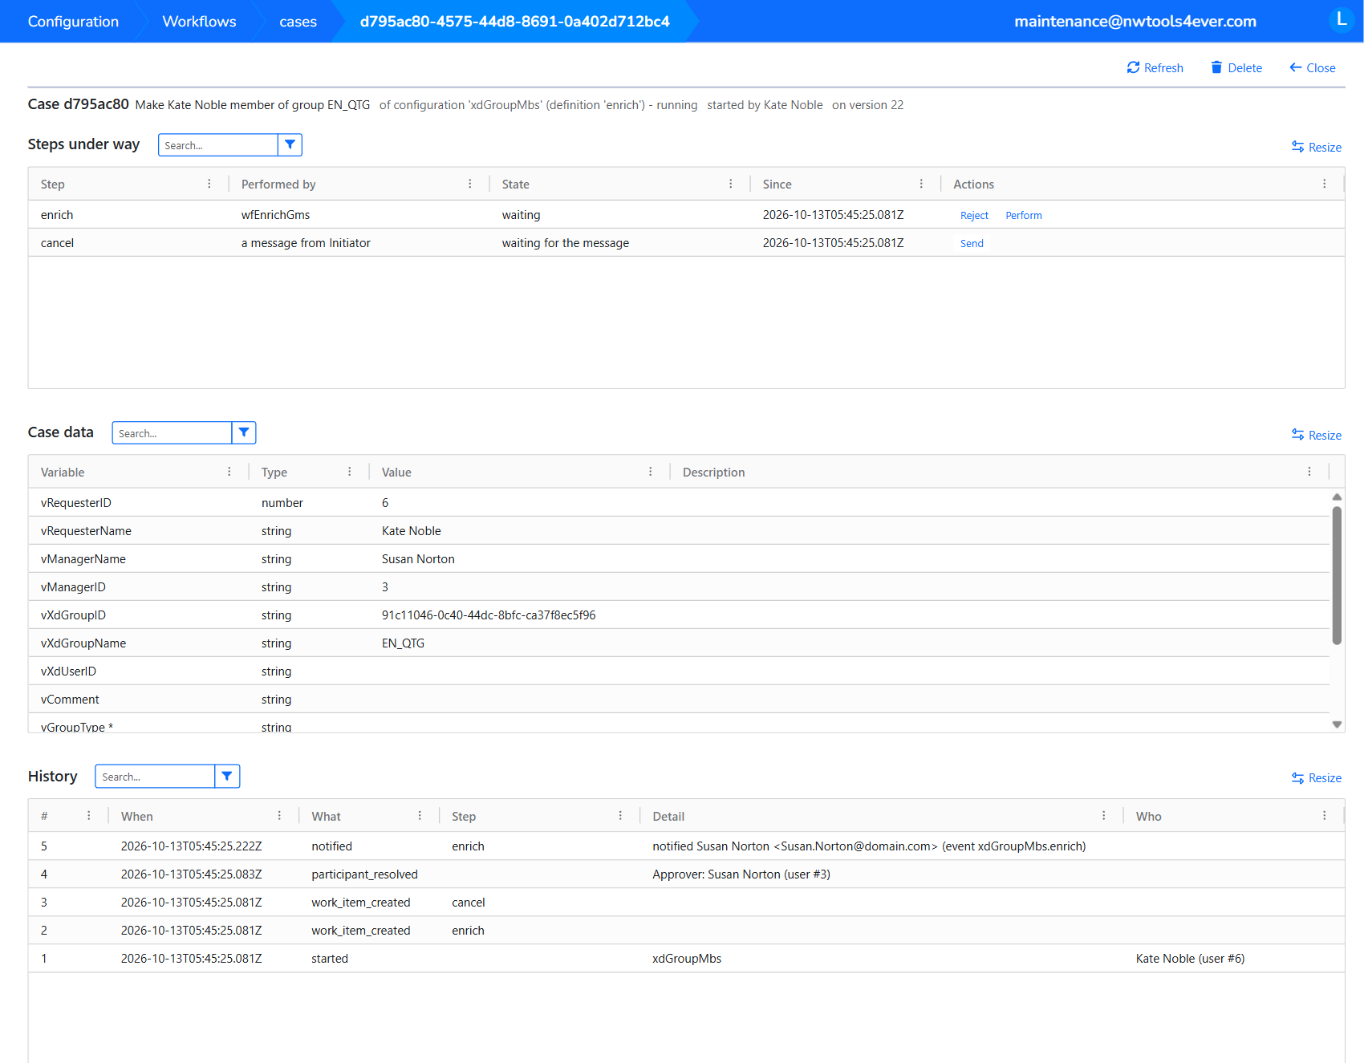1364x1063 pixels.
Task: Apply filter in History section
Action: pyautogui.click(x=227, y=776)
